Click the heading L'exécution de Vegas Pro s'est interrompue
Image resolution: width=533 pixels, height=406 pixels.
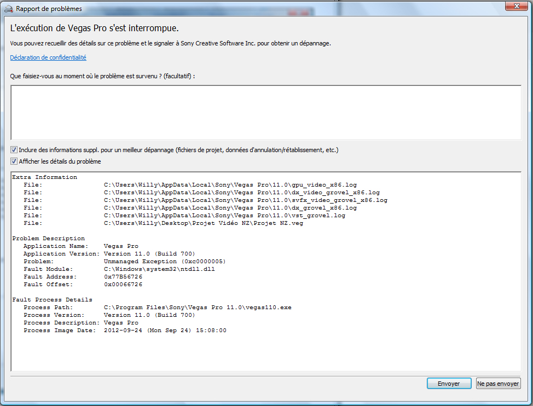tap(95, 28)
